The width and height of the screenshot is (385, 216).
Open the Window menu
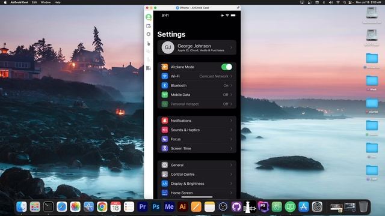point(46,2)
